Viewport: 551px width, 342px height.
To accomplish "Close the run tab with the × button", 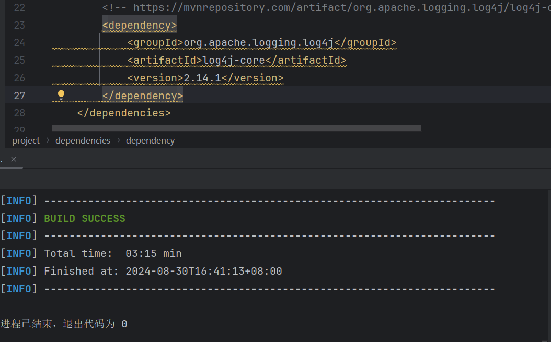I will (x=14, y=159).
